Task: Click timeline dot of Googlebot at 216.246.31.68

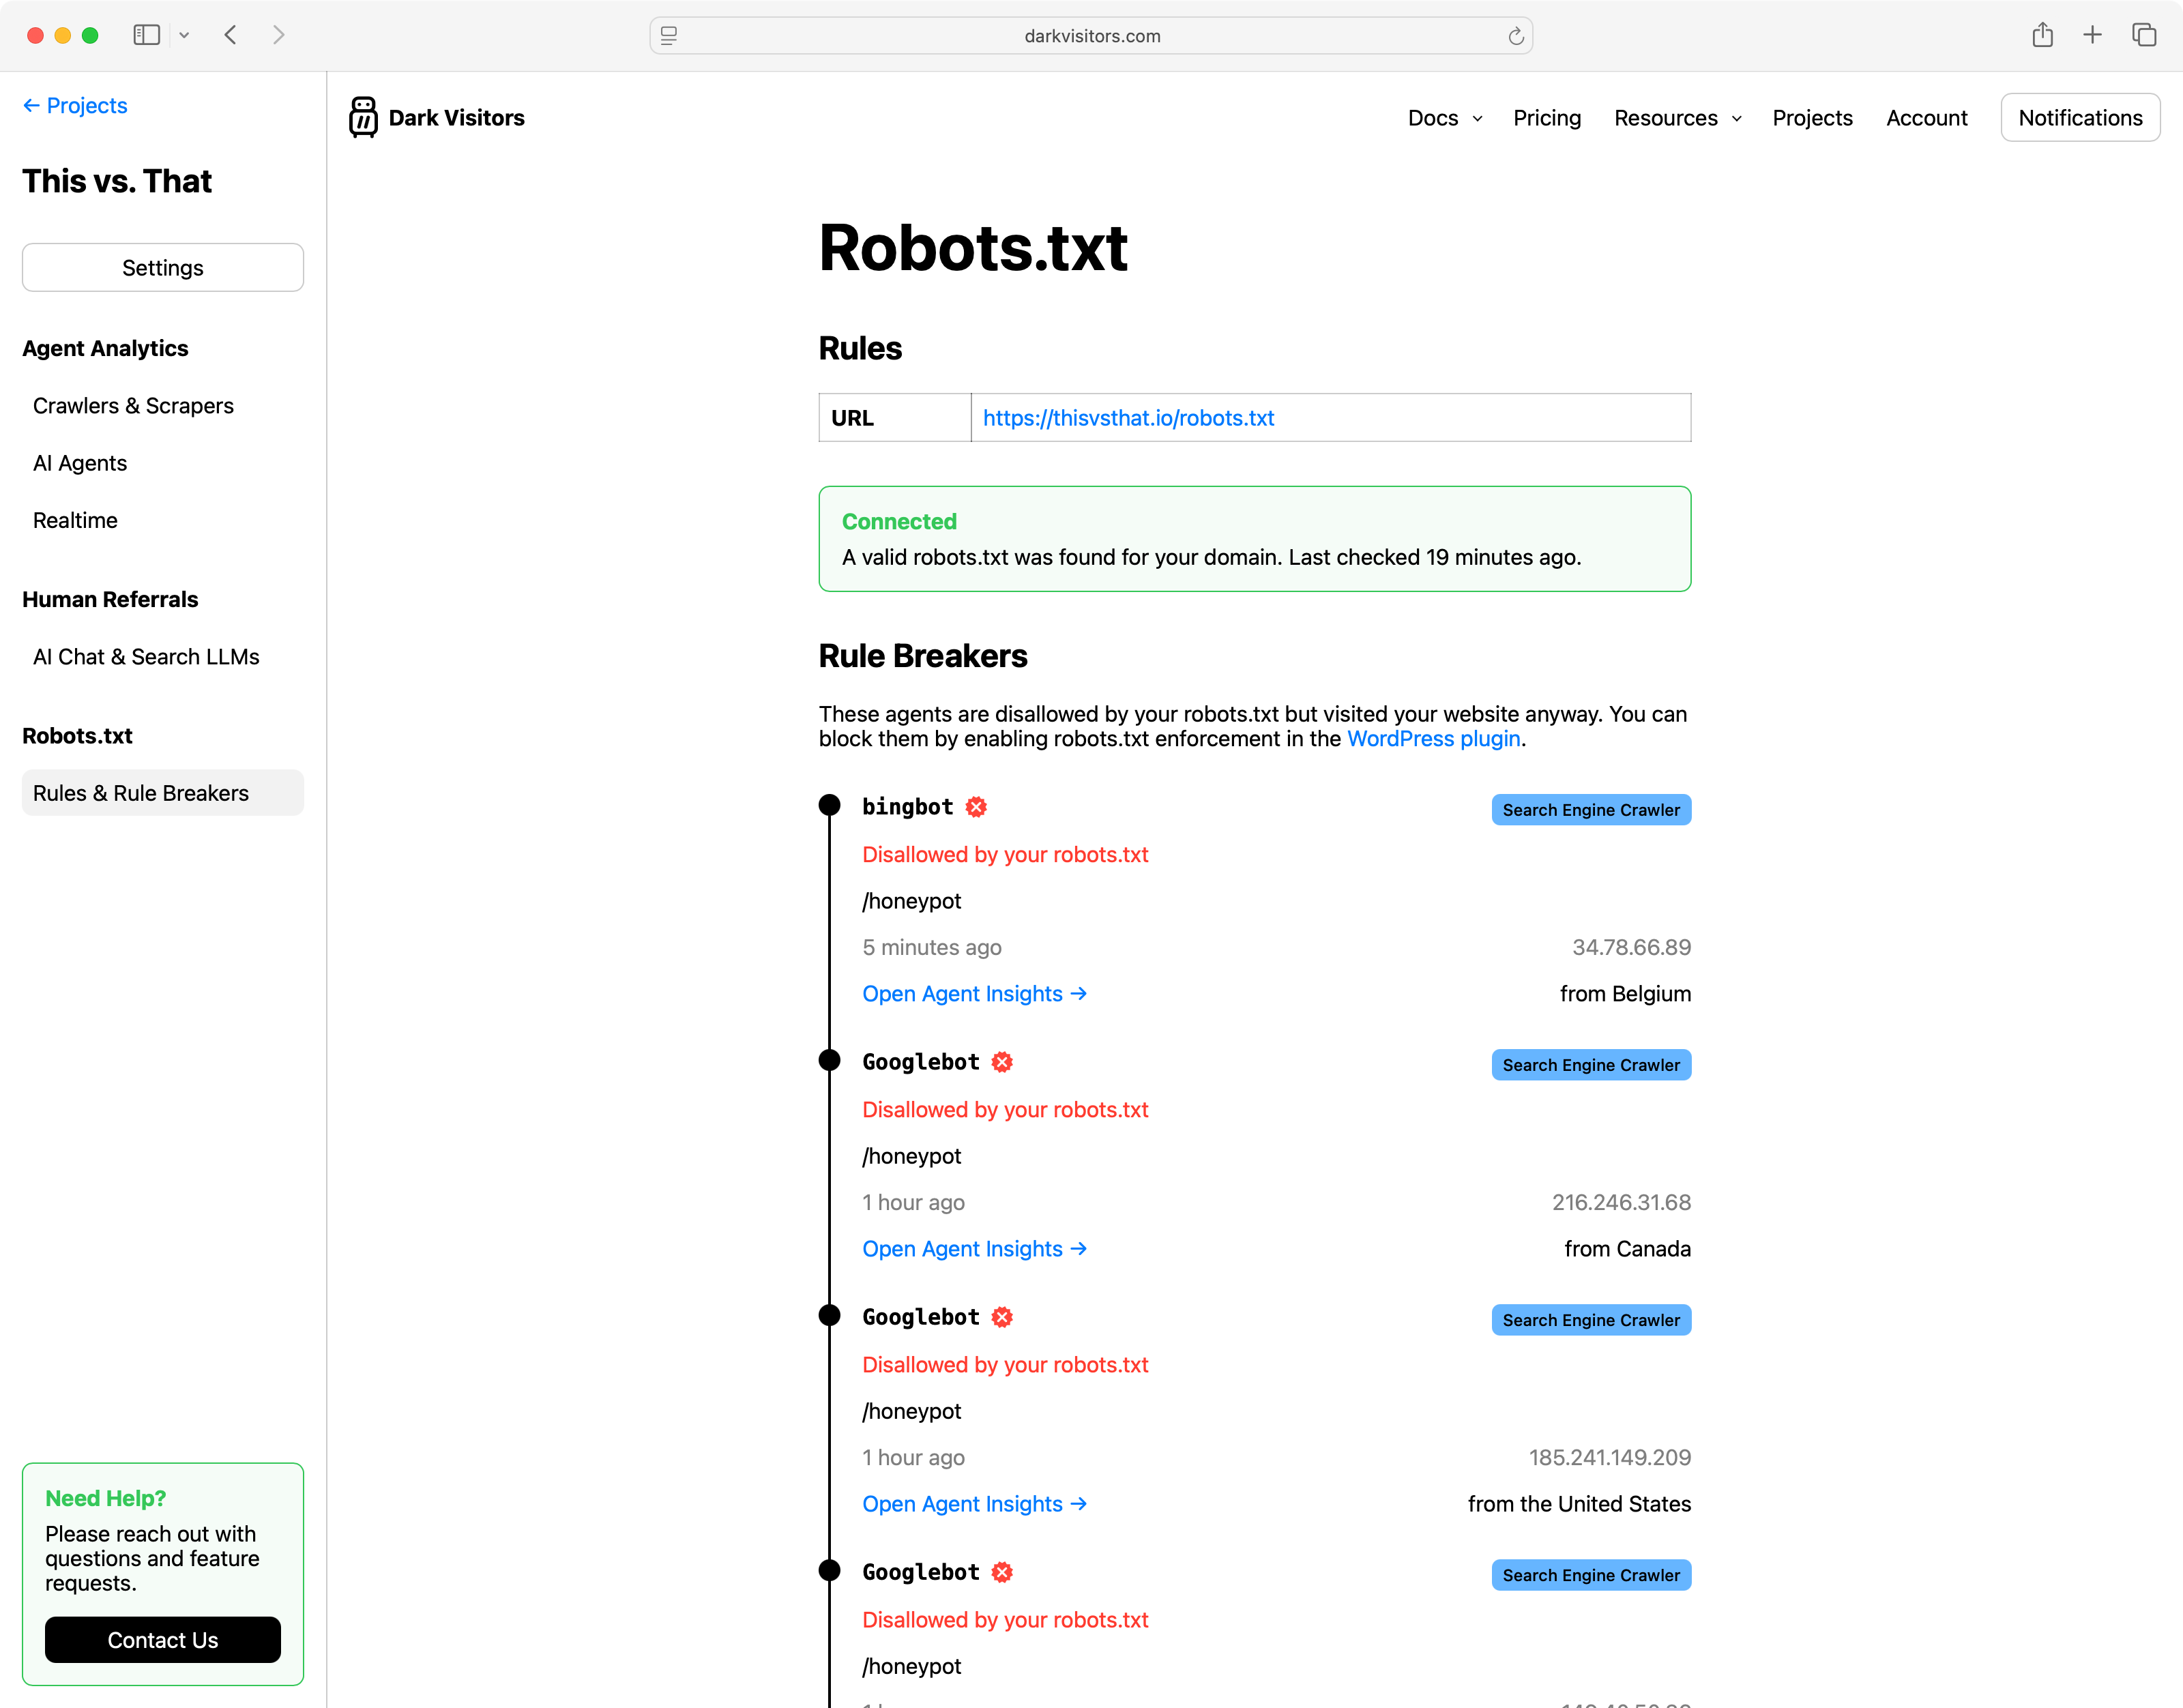Action: 829,1060
